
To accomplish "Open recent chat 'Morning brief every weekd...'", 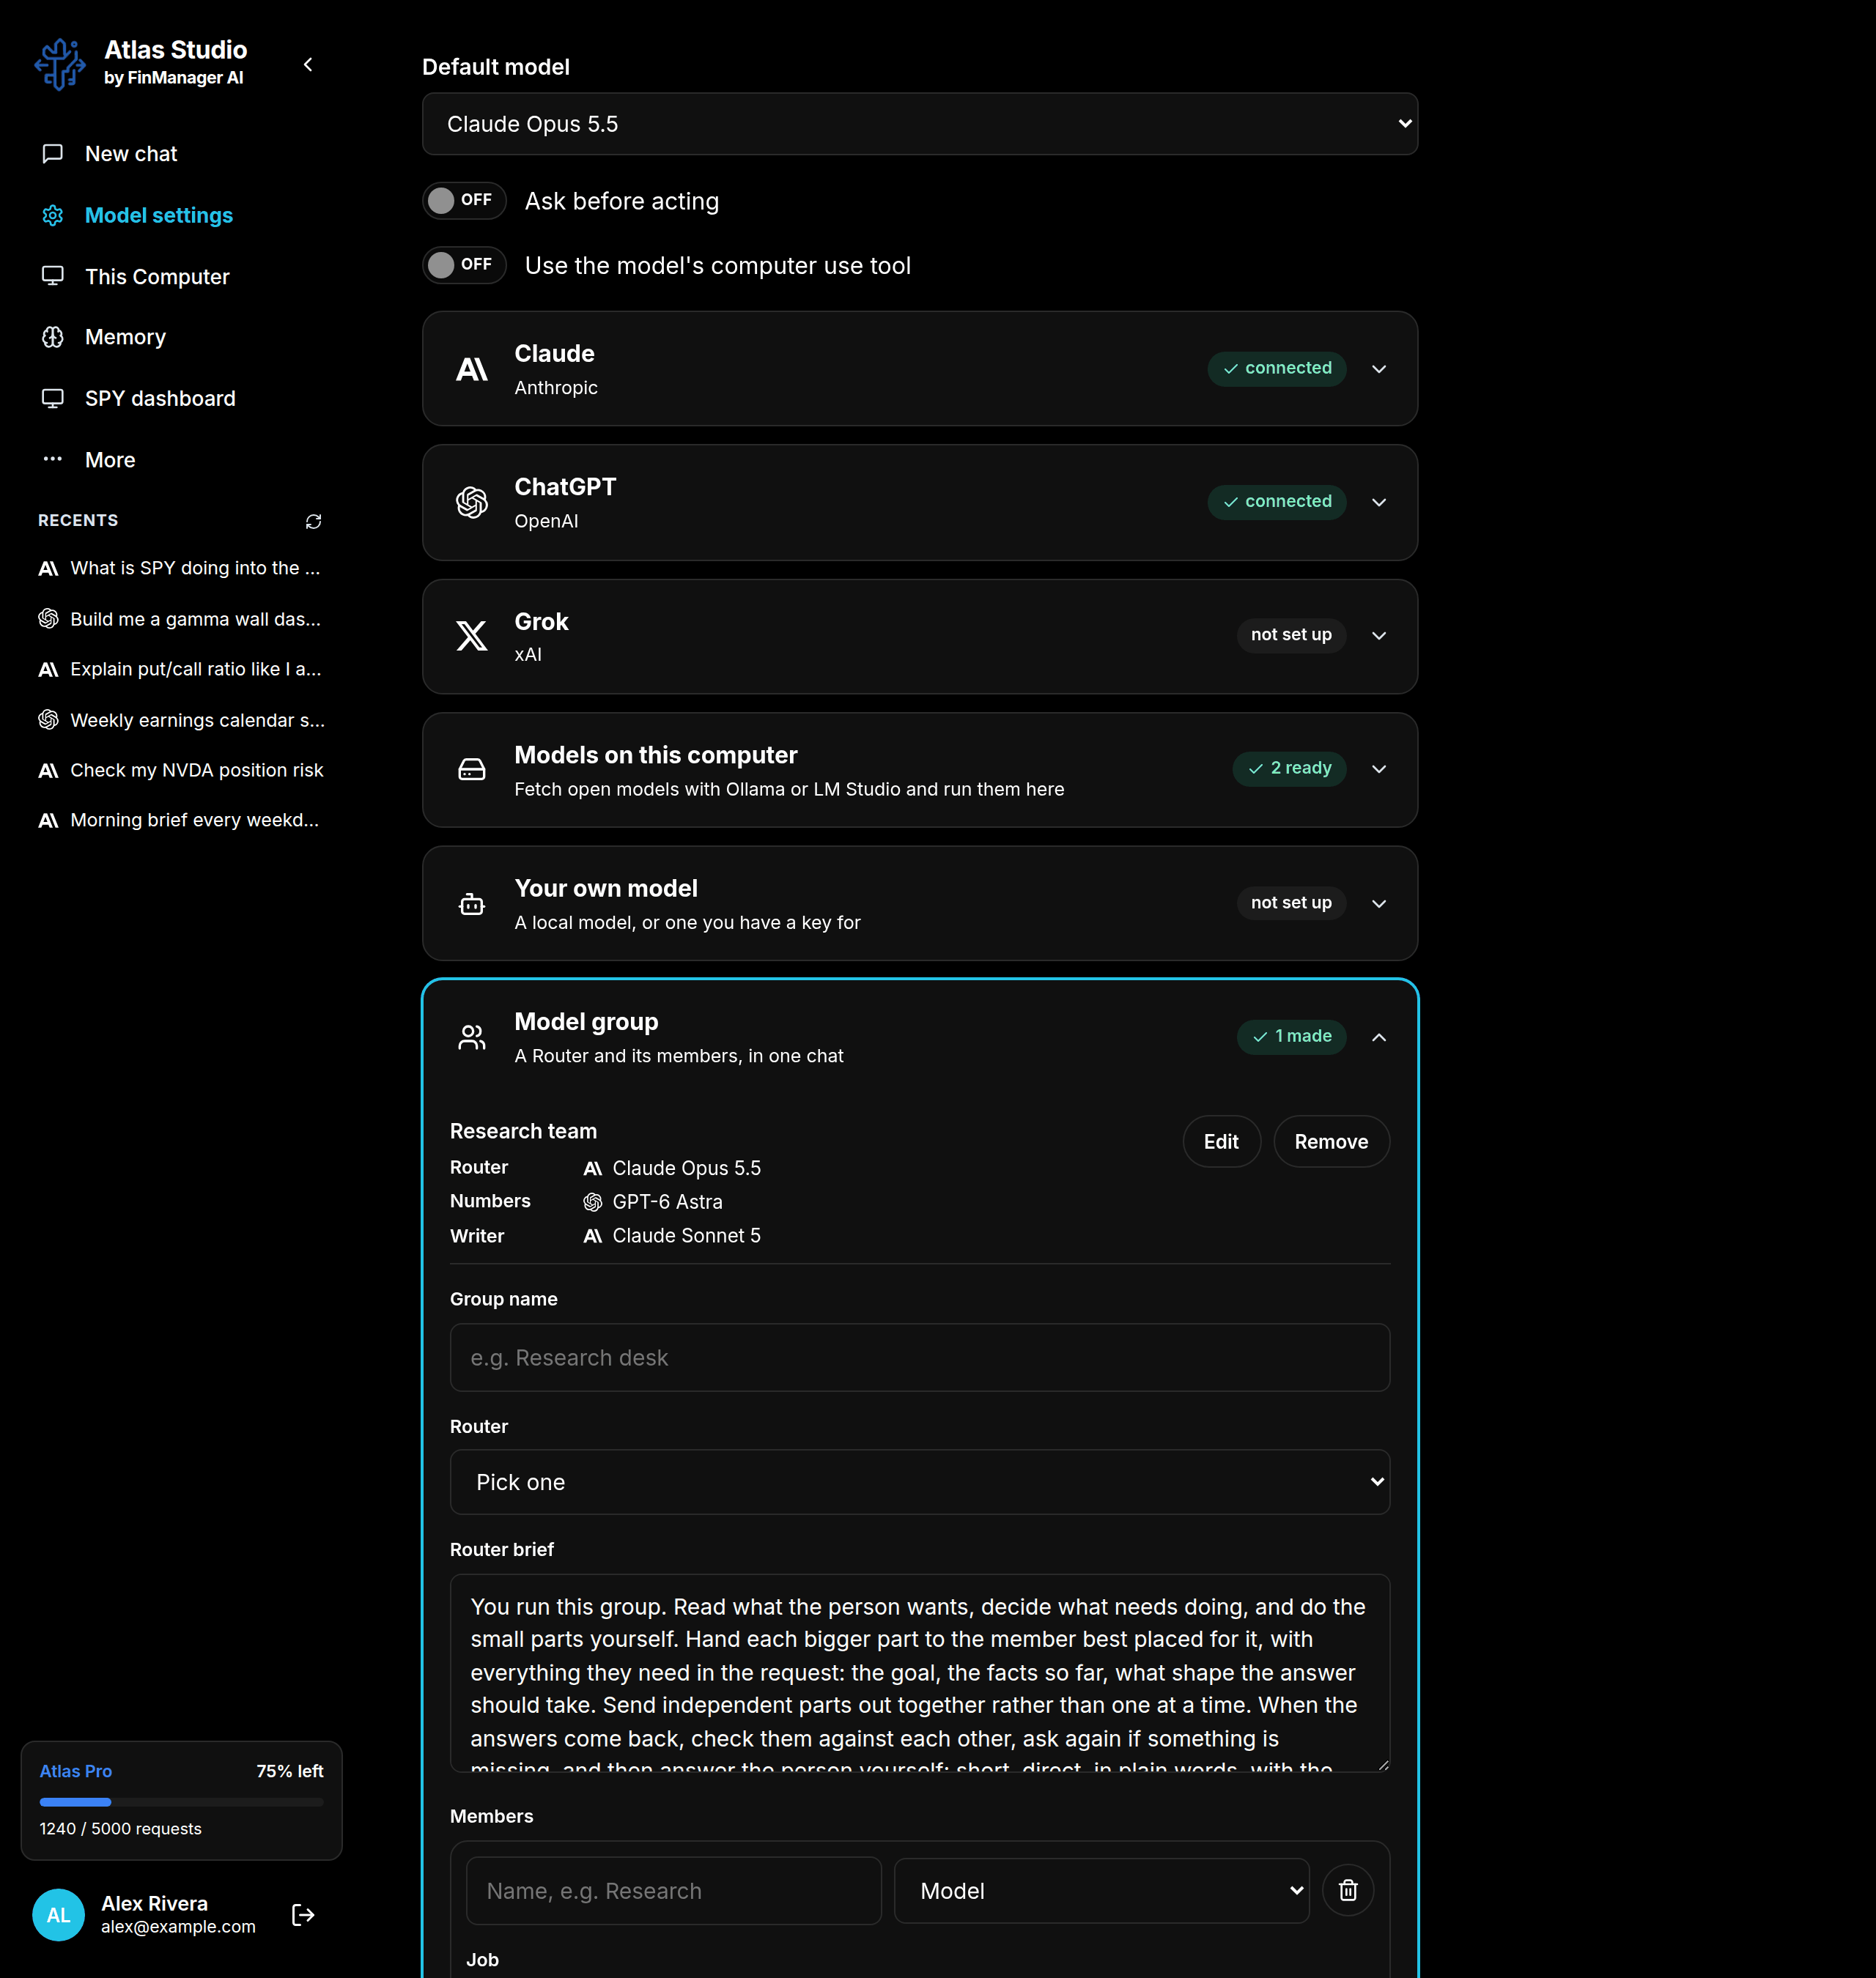I will pyautogui.click(x=181, y=820).
